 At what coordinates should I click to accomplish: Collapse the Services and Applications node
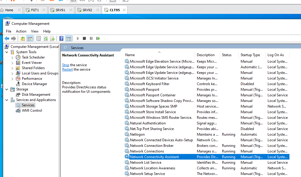click(x=7, y=100)
